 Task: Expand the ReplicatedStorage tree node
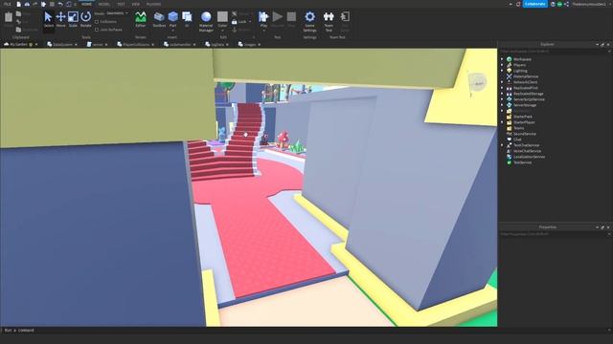pos(502,94)
